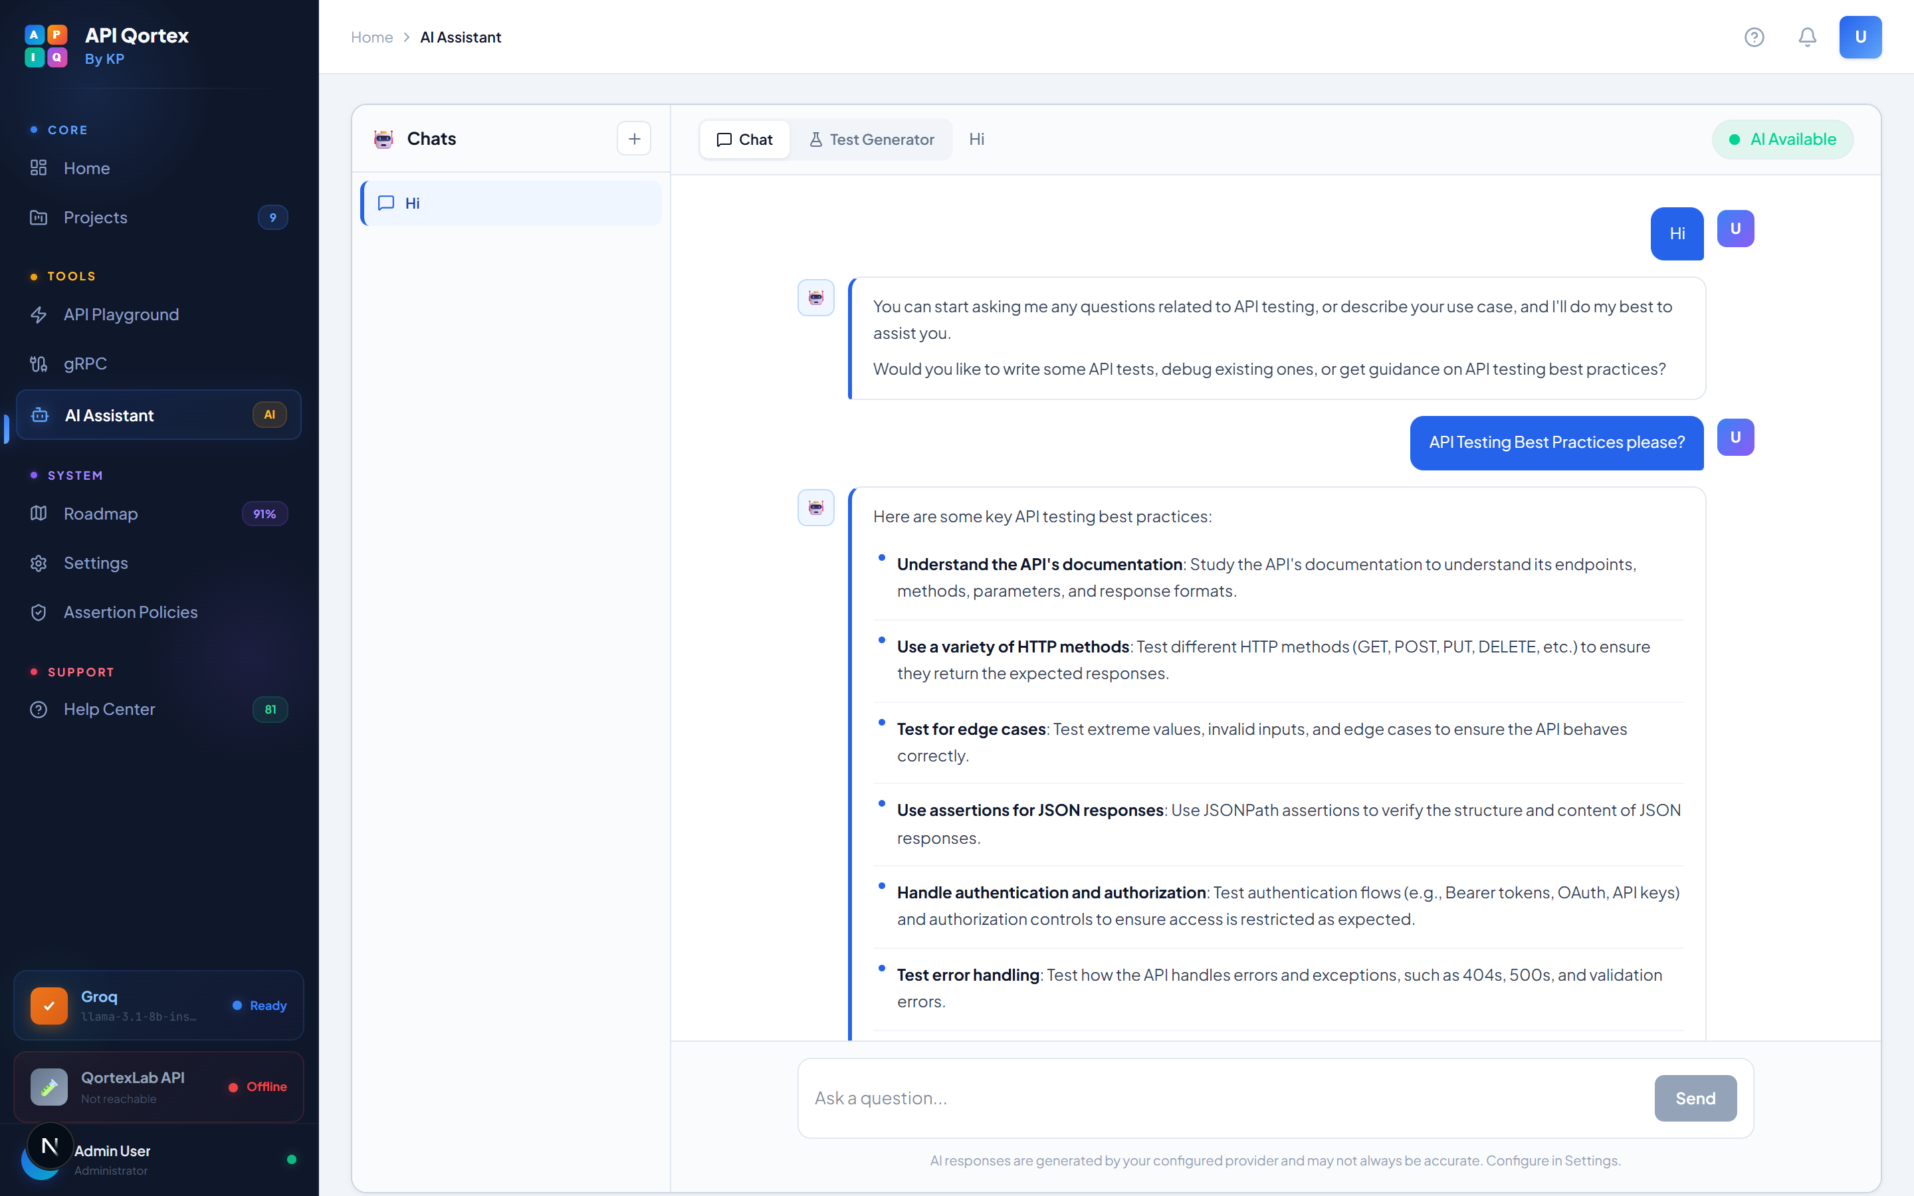This screenshot has height=1196, width=1914.
Task: Open the user avatar in top bar
Action: point(1860,37)
